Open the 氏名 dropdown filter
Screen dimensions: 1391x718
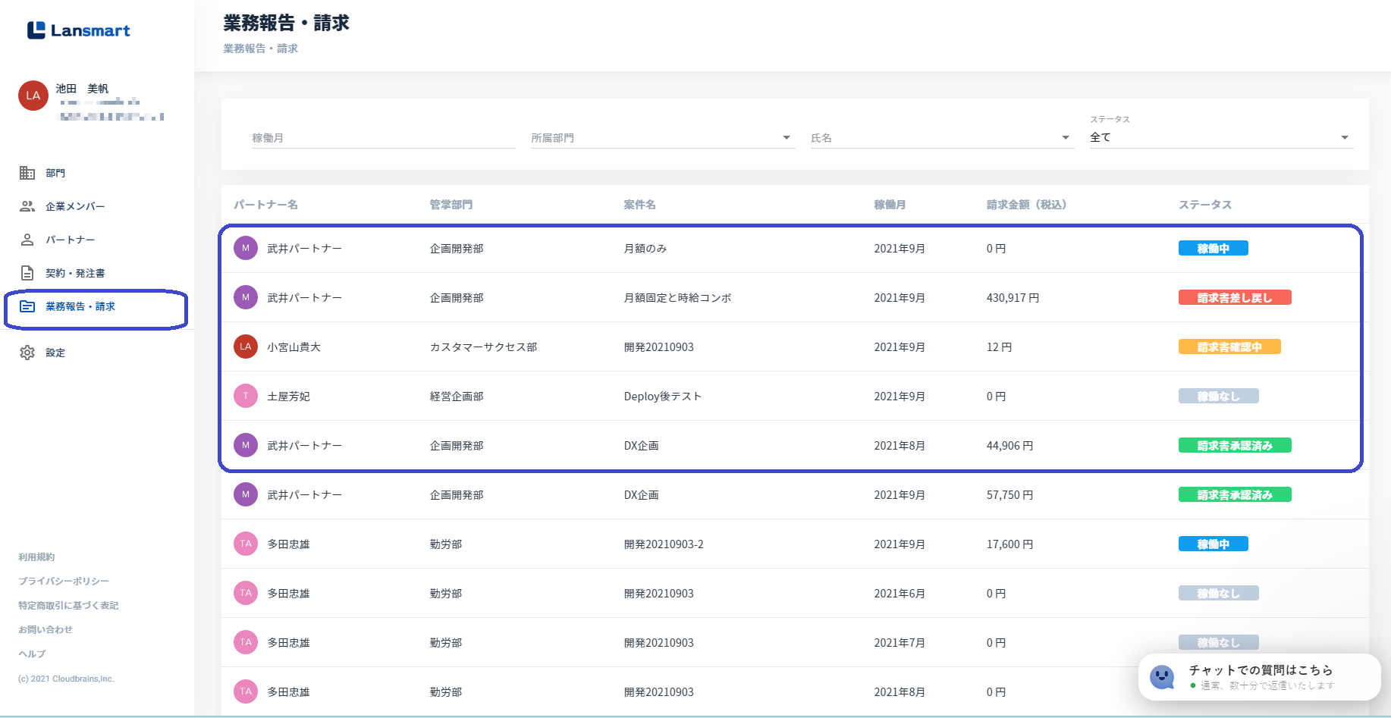pos(1065,138)
